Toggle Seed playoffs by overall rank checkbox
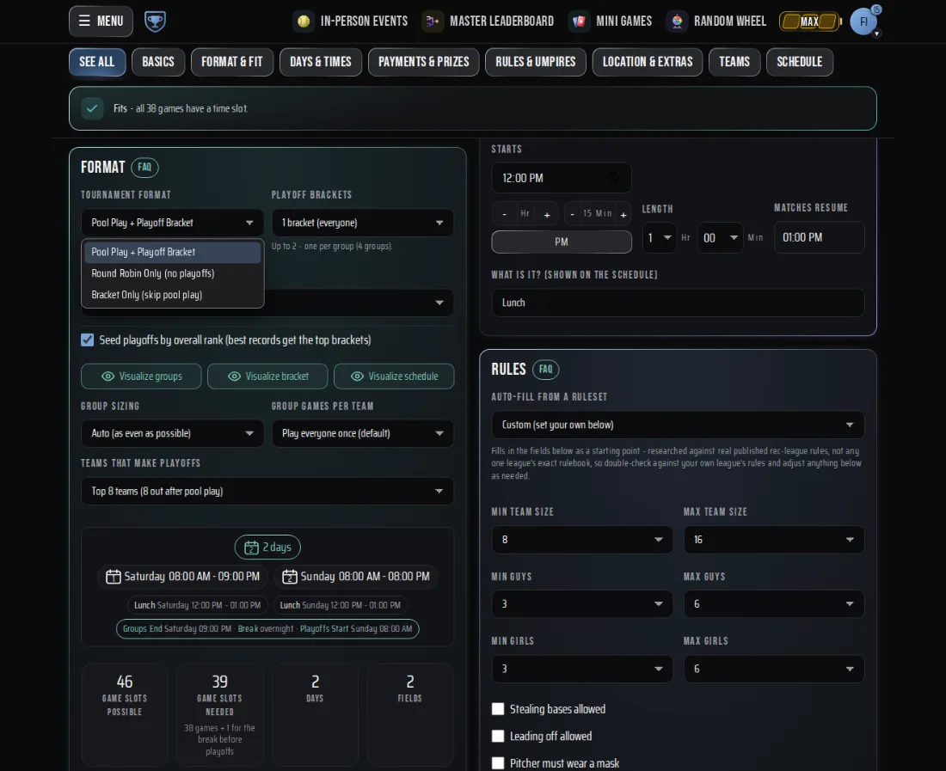The image size is (946, 771). [x=88, y=340]
